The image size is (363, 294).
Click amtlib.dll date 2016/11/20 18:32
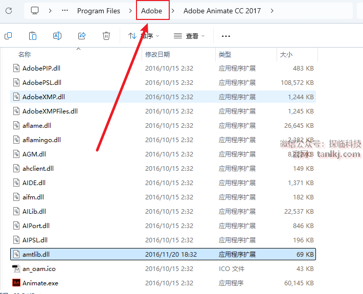point(171,255)
